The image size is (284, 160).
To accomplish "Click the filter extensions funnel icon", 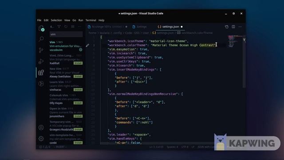I will tap(59, 27).
